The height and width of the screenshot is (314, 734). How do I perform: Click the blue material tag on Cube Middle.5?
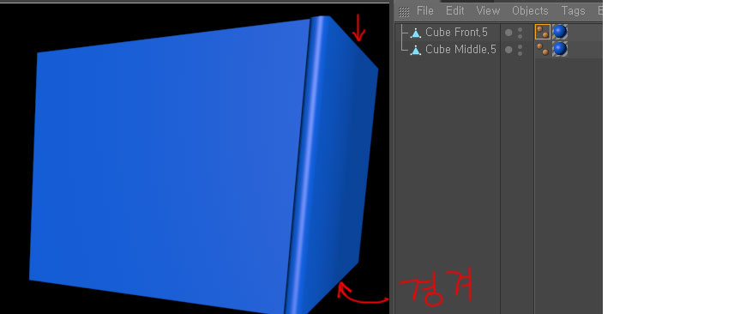[x=559, y=49]
